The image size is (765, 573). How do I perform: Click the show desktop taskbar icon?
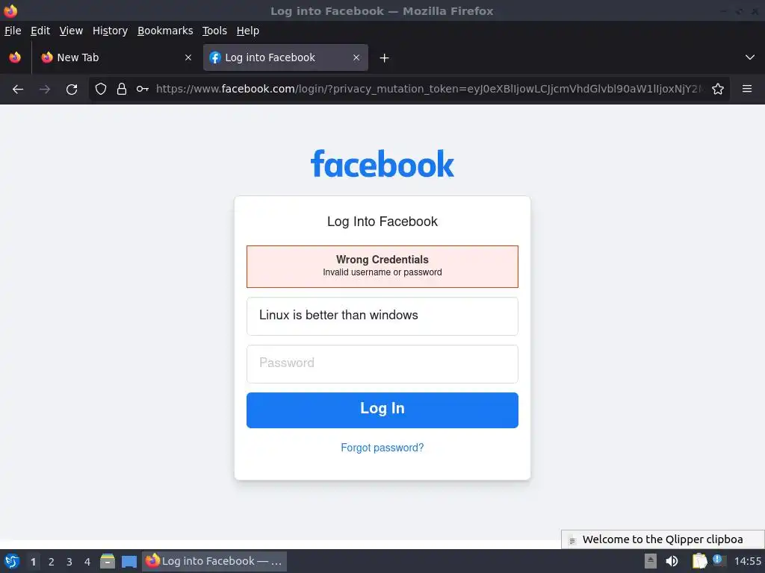click(129, 562)
